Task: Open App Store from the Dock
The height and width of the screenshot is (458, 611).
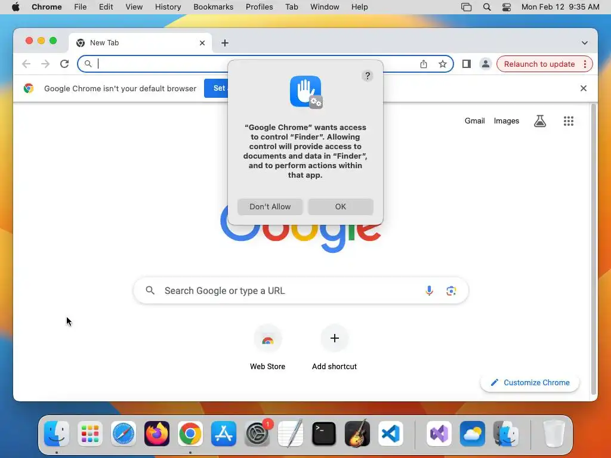Action: (224, 434)
